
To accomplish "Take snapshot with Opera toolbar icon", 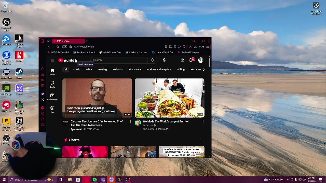I will pos(170,47).
